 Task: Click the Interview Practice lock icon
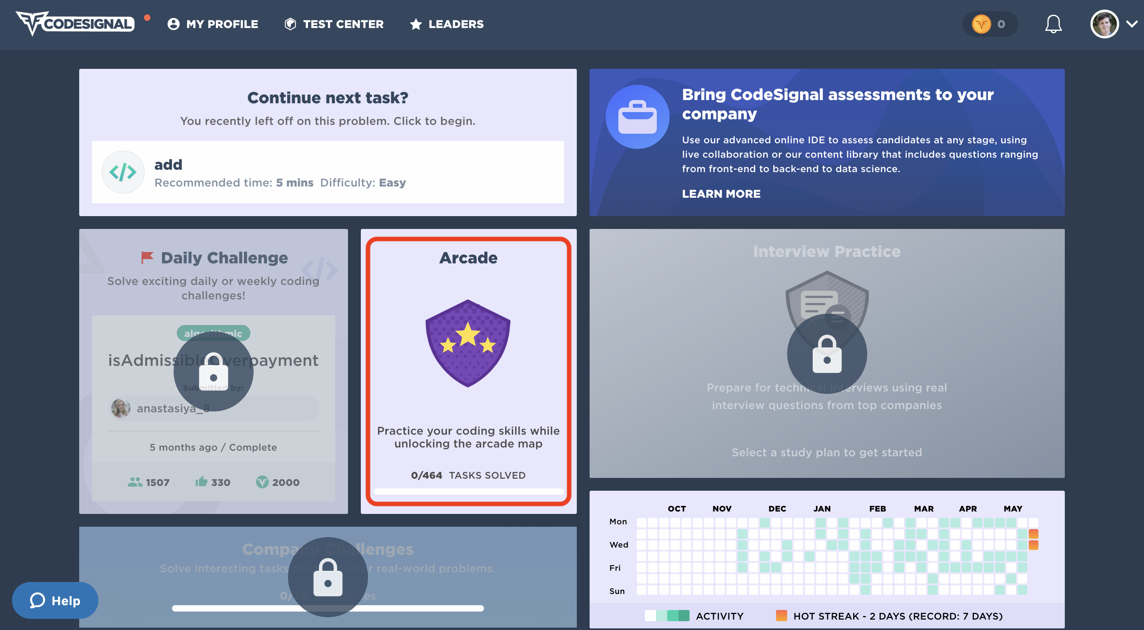coord(826,354)
